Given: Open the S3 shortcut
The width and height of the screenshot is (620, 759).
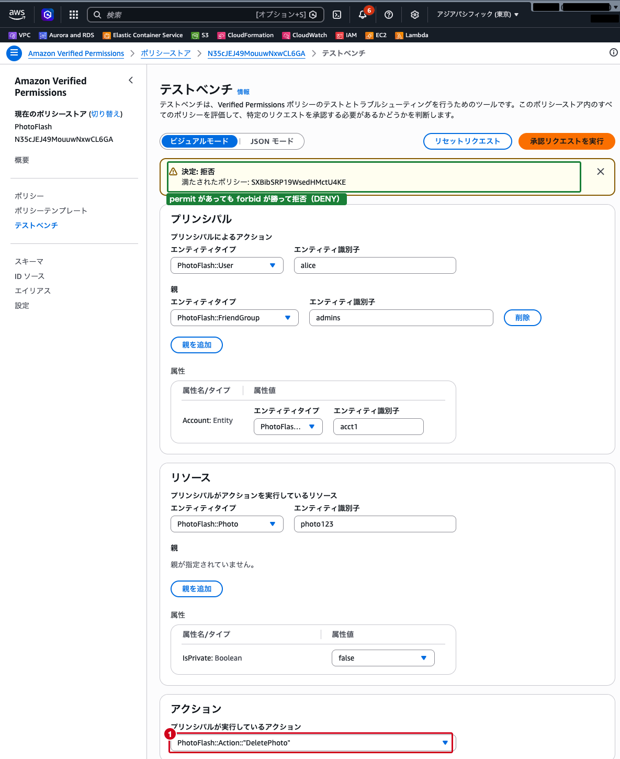Looking at the screenshot, I should 200,35.
